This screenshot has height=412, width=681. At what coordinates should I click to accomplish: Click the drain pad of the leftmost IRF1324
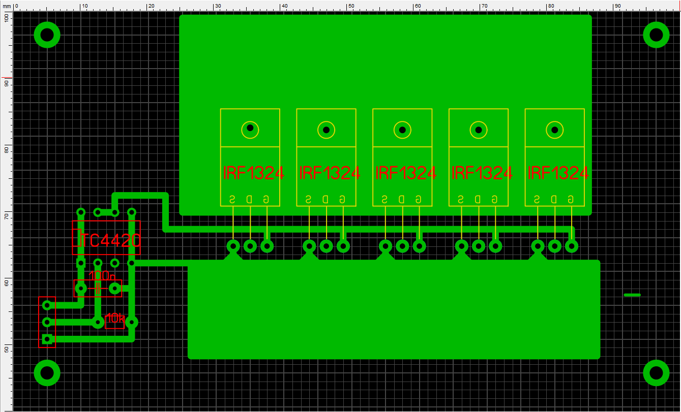pyautogui.click(x=250, y=246)
